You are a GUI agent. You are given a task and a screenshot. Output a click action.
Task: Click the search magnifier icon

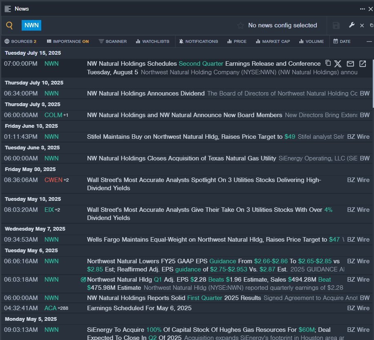point(9,25)
